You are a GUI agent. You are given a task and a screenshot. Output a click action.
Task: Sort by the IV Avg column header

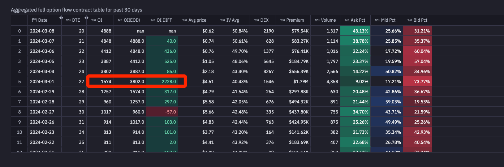click(x=233, y=20)
